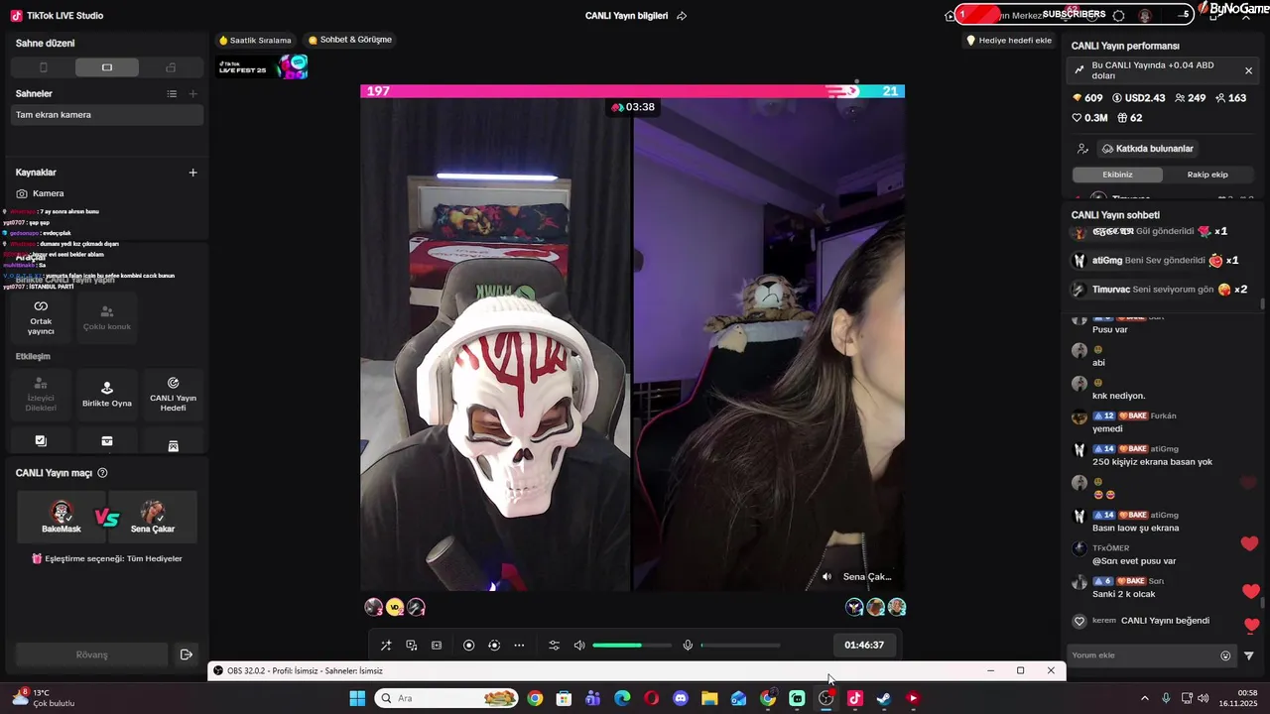Open Sohbet & Görüşme tab
1270x714 pixels.
(350, 41)
